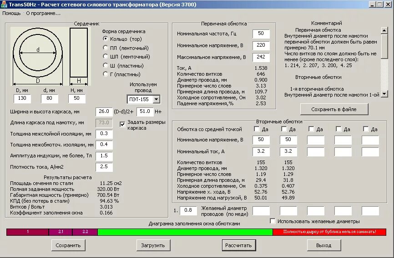Click winding segment 2.2 in fill diagram
Screen dimensions: 394x258
[85, 232]
